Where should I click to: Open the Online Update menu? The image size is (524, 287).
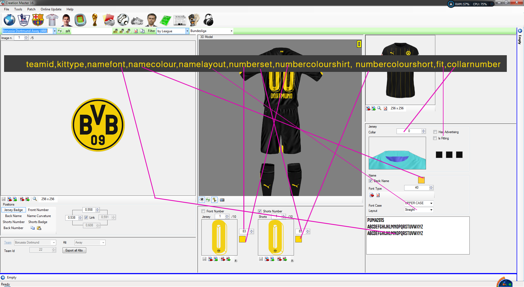point(51,9)
